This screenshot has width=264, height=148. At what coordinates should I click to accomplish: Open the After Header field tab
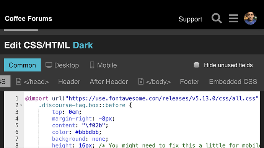[109, 82]
